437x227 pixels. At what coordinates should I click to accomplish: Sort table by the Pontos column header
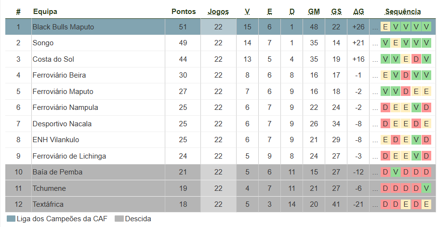(x=184, y=12)
